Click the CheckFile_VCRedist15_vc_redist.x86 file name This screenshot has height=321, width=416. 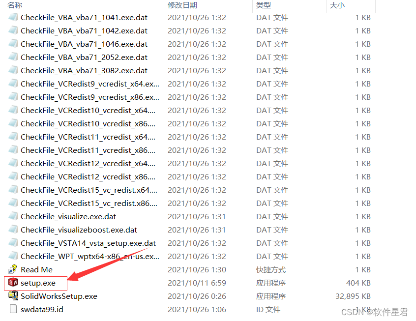point(89,203)
